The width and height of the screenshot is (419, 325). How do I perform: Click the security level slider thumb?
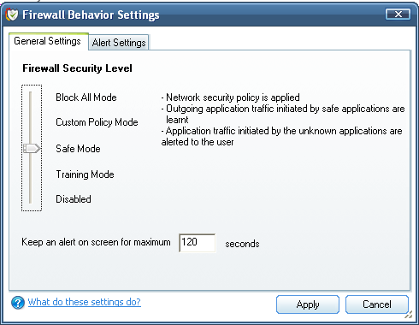point(32,148)
